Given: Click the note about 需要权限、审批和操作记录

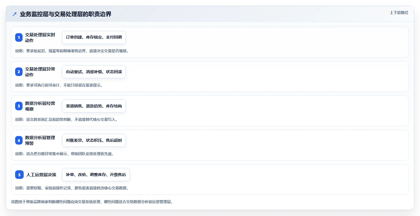Looking at the screenshot, I should tap(72, 188).
